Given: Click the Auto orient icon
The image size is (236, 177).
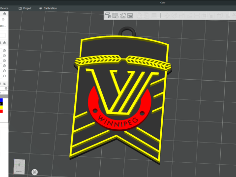Looking at the screenshot, I should coord(123,16).
